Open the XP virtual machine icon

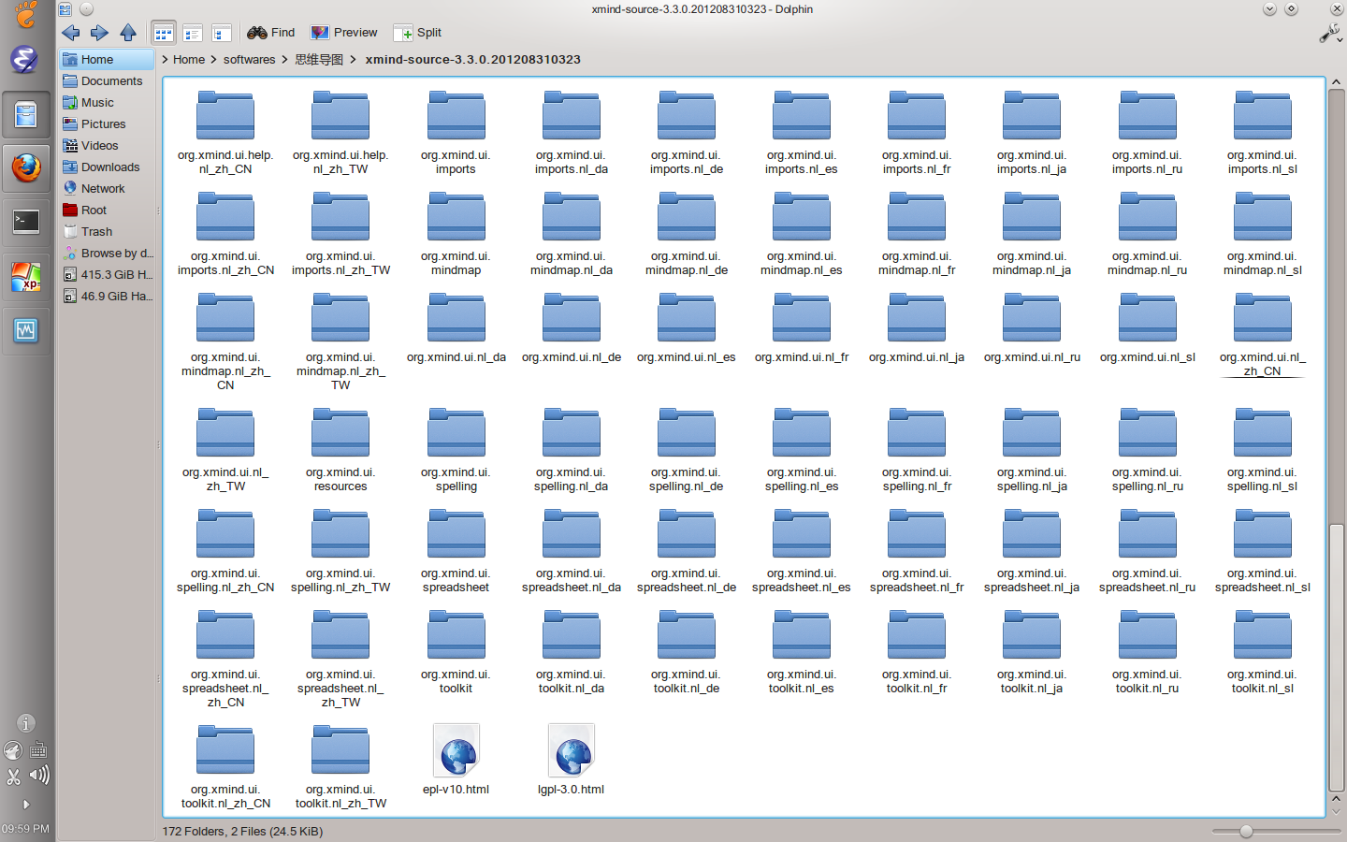26,277
